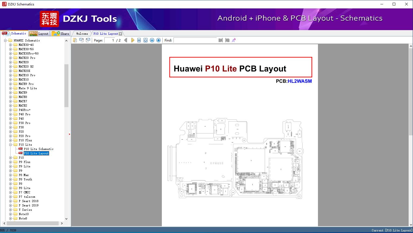Viewport: 413px width, 233px height.
Task: Go to next page arrow
Action: point(133,40)
